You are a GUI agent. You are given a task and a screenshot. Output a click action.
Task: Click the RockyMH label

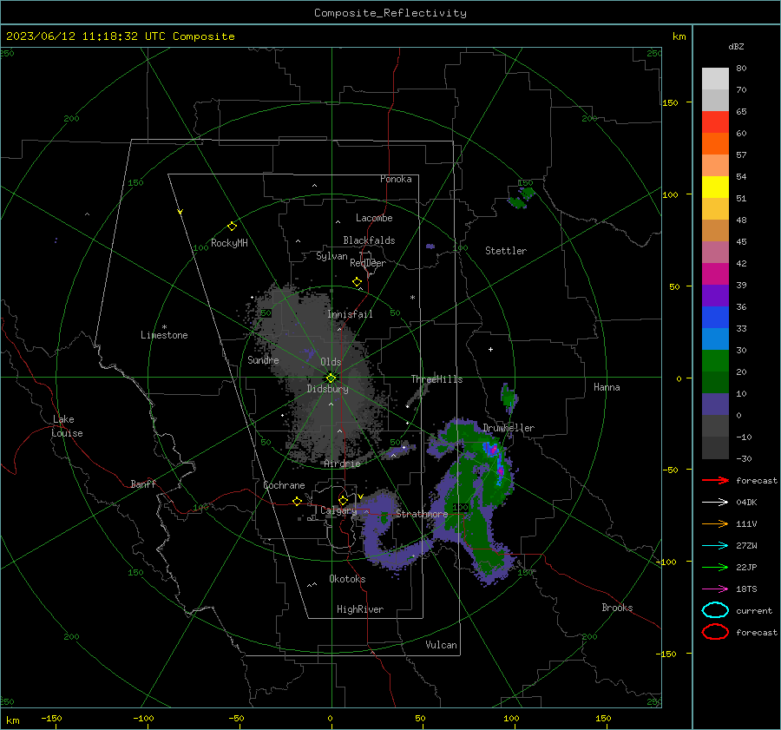coord(229,243)
